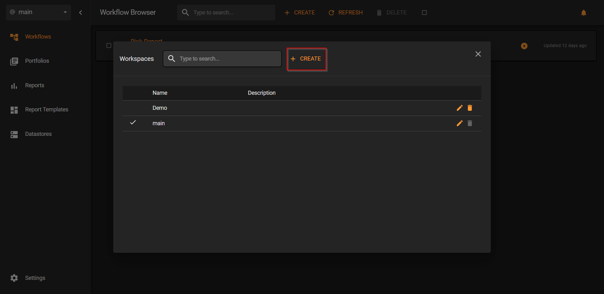The height and width of the screenshot is (294, 604).
Task: Click top toolbar CREATE workflow button
Action: click(x=299, y=13)
